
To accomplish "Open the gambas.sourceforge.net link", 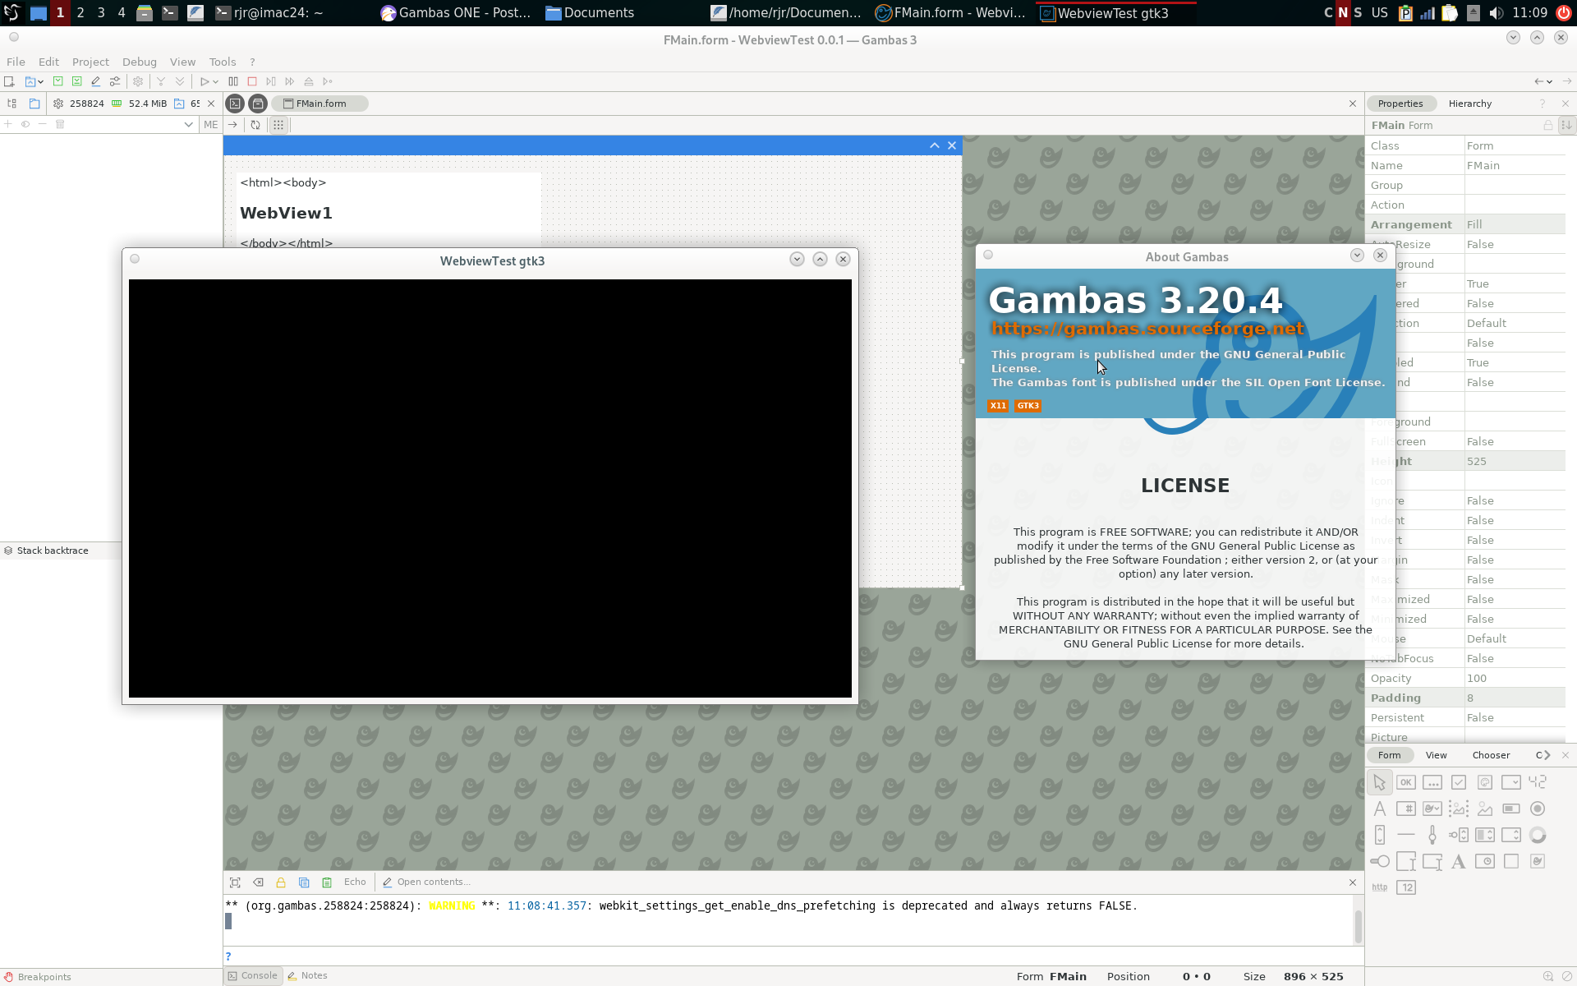I will [x=1147, y=329].
